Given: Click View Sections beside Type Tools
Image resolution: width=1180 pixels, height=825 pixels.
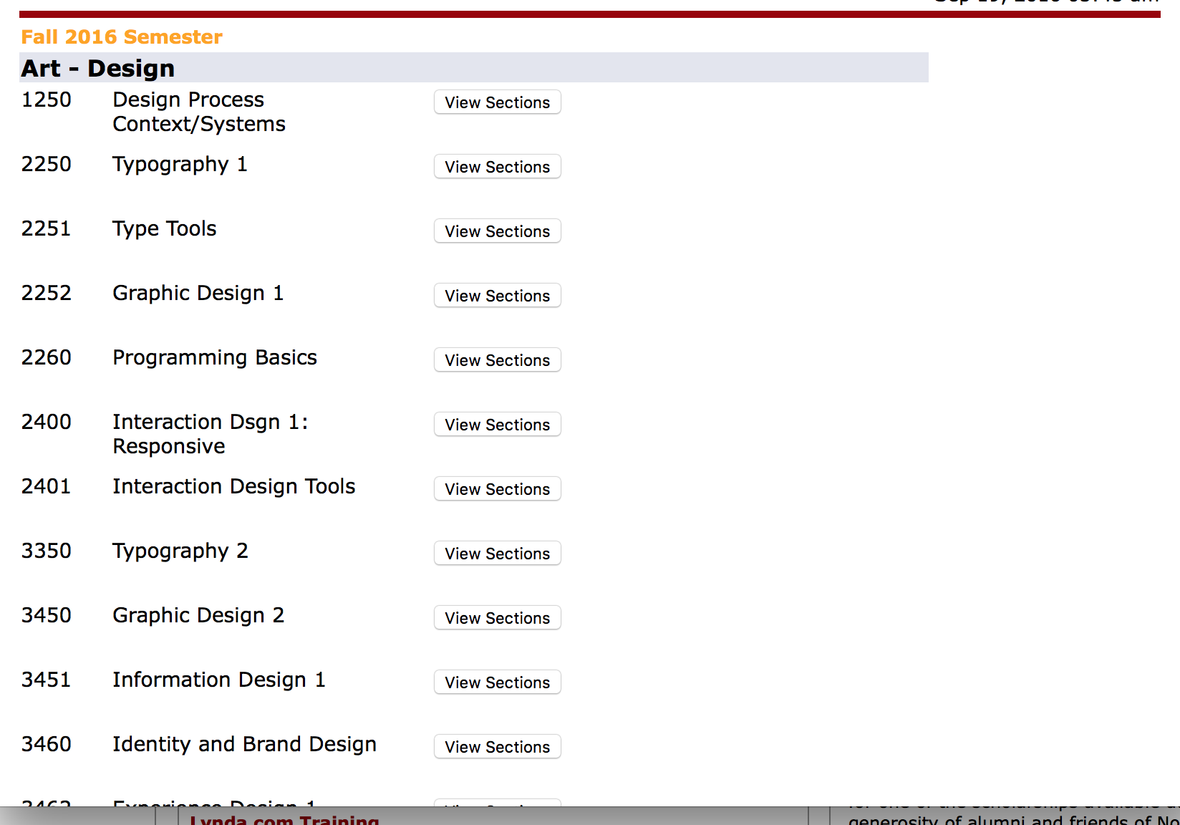Looking at the screenshot, I should pos(497,231).
